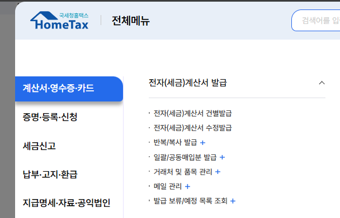
Task: Click the 메일 관리 menu text
Action: pos(168,186)
